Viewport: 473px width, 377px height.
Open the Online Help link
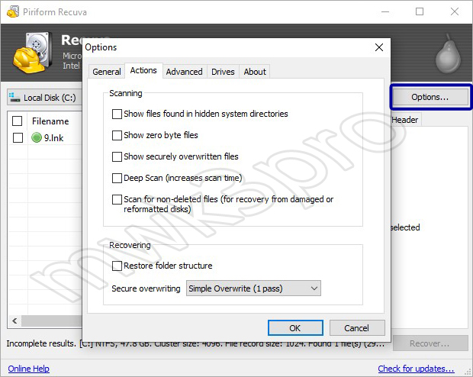pyautogui.click(x=29, y=369)
